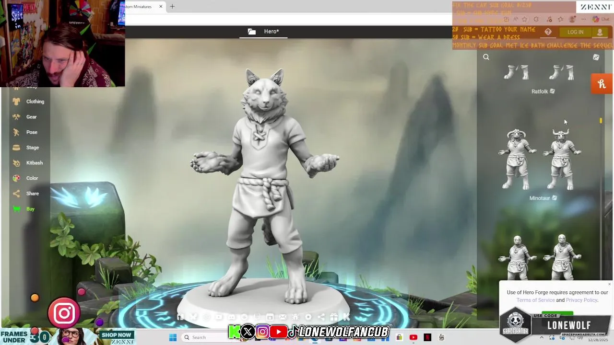Screen dimensions: 614x345
Task: Click the randomize dice icon atop panel
Action: (x=596, y=57)
